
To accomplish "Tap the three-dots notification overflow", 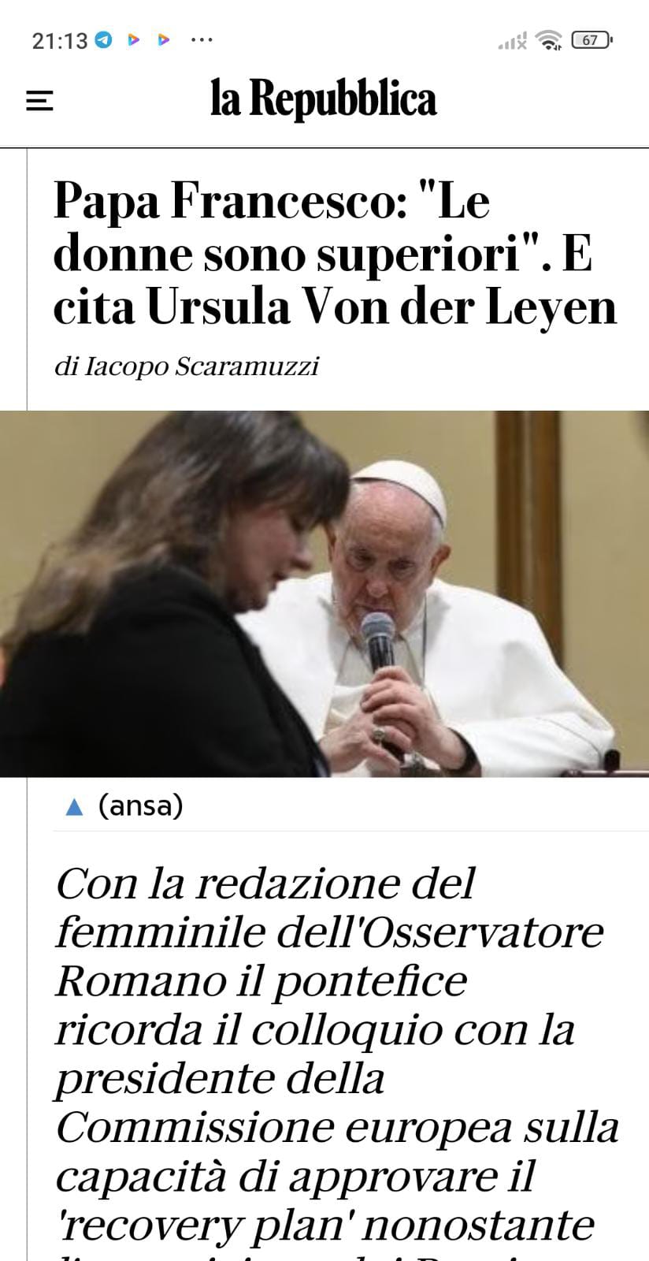I will [x=202, y=39].
